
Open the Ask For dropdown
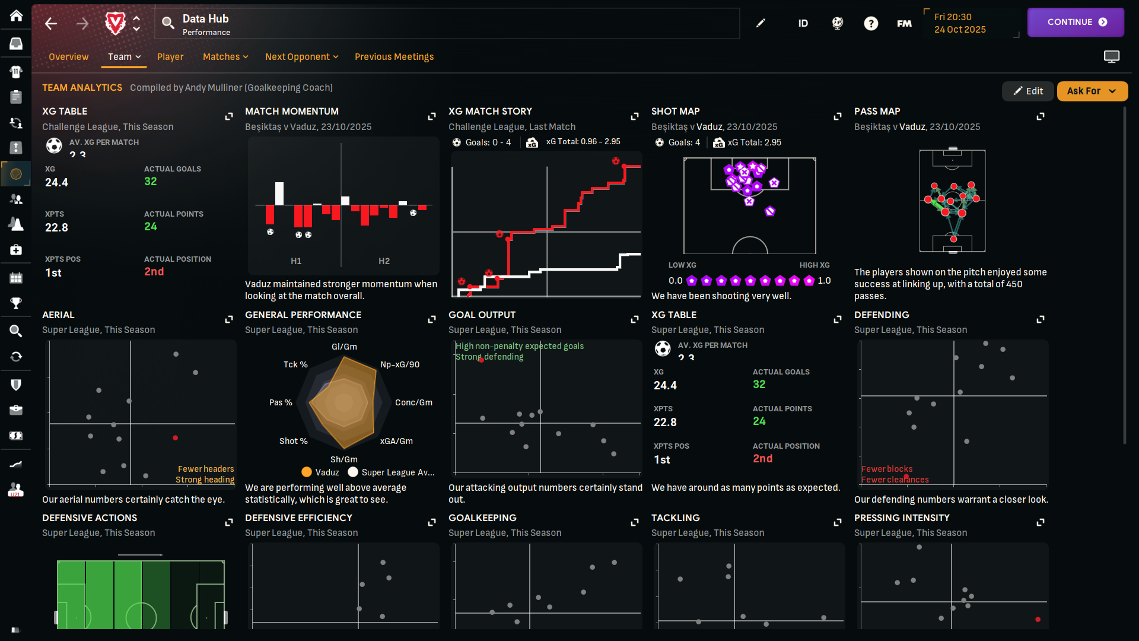[x=1092, y=91]
